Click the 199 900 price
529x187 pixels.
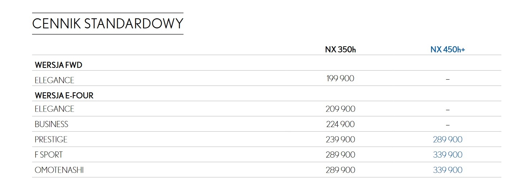tap(340, 78)
